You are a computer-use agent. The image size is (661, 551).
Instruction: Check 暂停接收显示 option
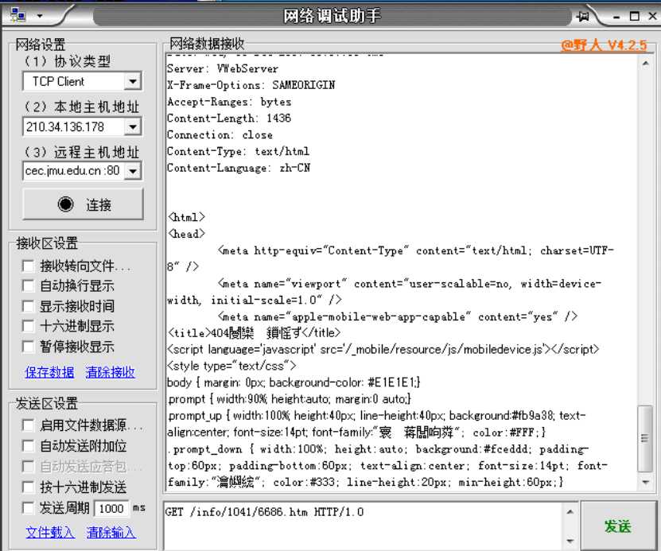(29, 347)
